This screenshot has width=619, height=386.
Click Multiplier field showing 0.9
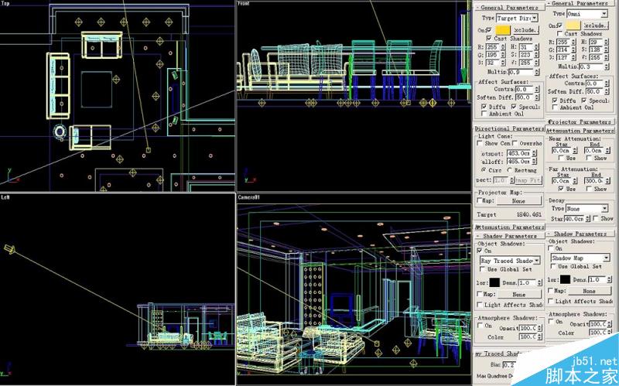520,72
